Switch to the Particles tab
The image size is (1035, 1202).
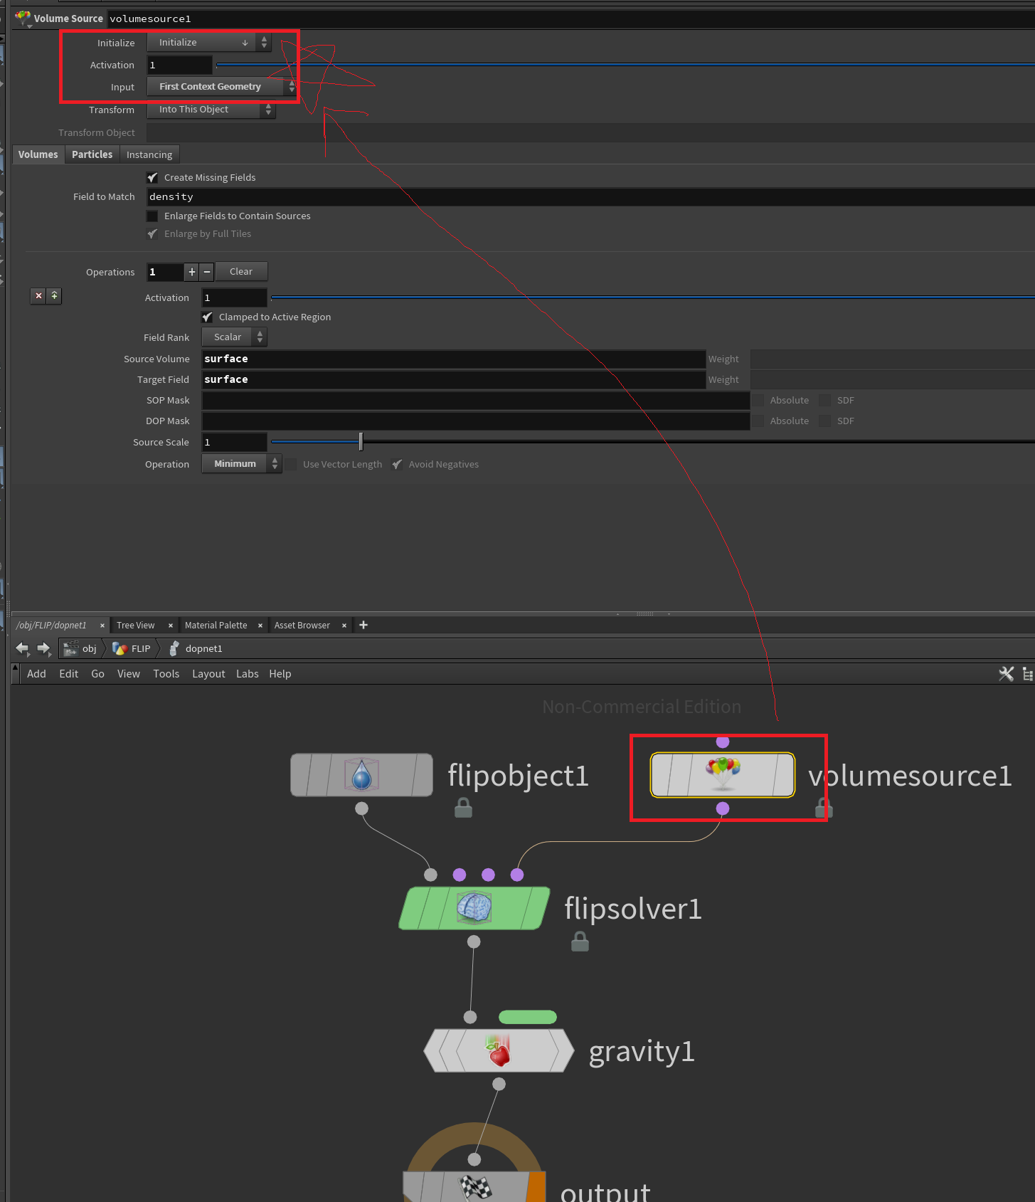[x=92, y=154]
